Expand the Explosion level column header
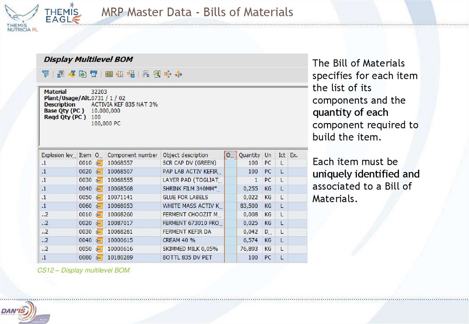Viewport: 469px width, 324px height. (x=58, y=155)
